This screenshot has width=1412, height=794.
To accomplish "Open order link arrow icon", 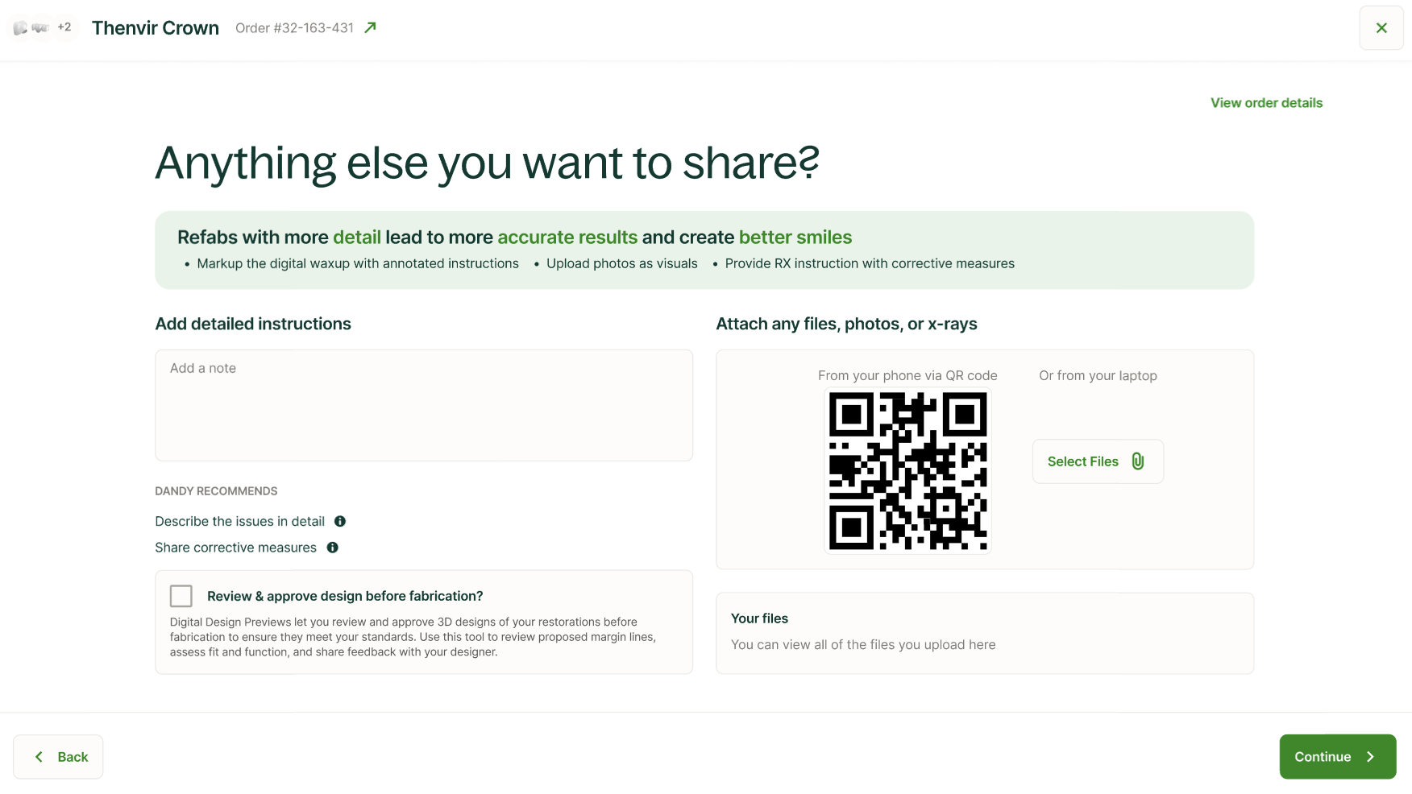I will coord(371,28).
